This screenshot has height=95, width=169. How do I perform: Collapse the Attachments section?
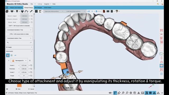click(19, 51)
